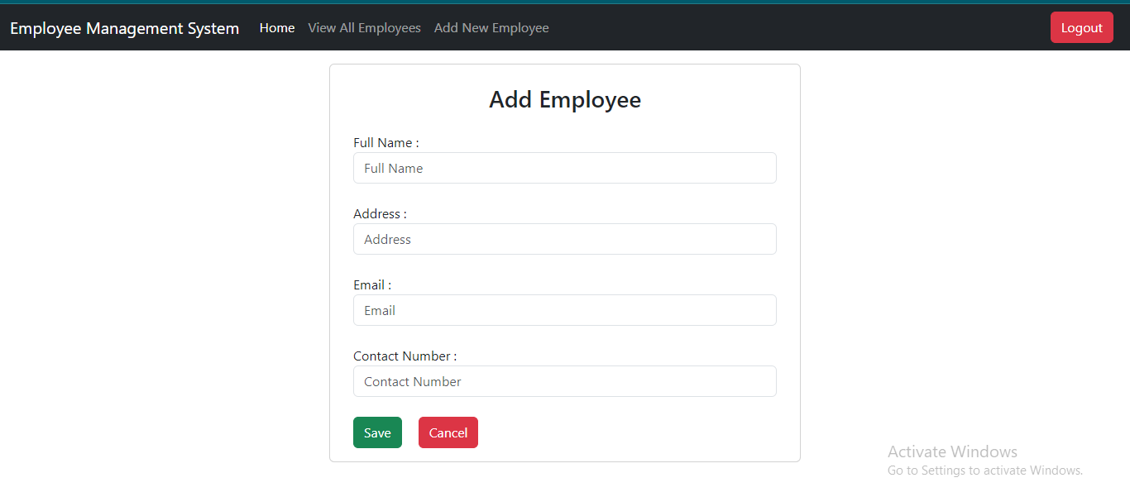
Task: Click the red Logout button
Action: coord(1082,27)
